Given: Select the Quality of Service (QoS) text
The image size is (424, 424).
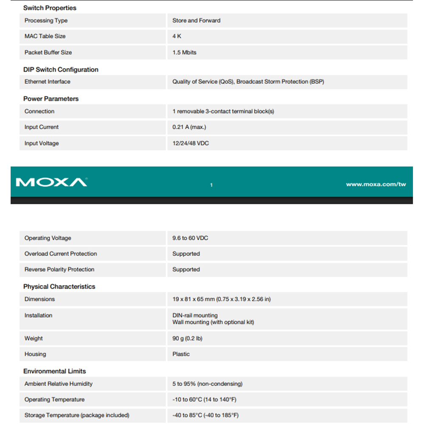Looking at the screenshot, I should pos(203,81).
